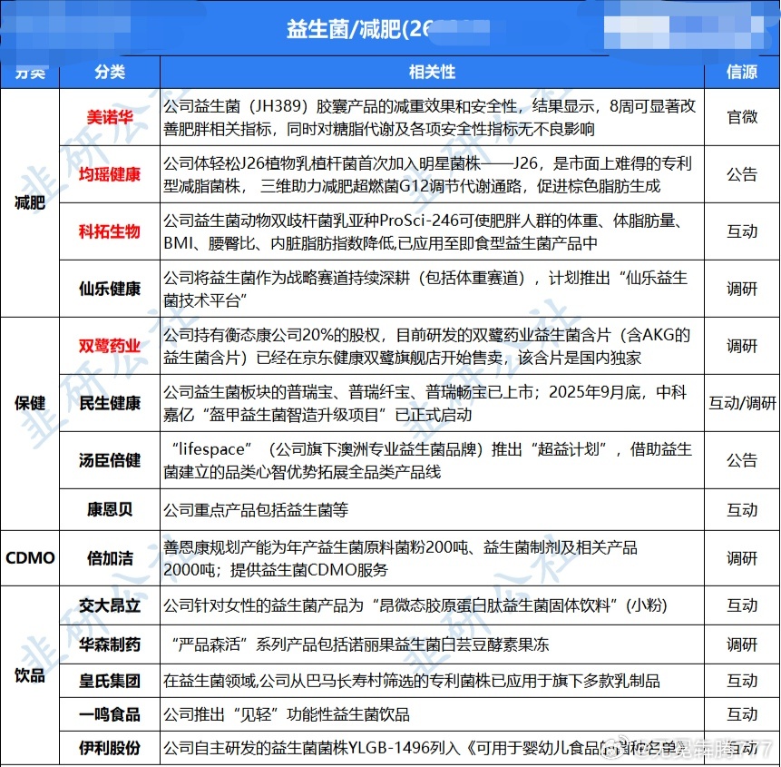Select the 巴马长寿村 description text
Image resolution: width=781 pixels, height=767 pixels.
[x=412, y=681]
